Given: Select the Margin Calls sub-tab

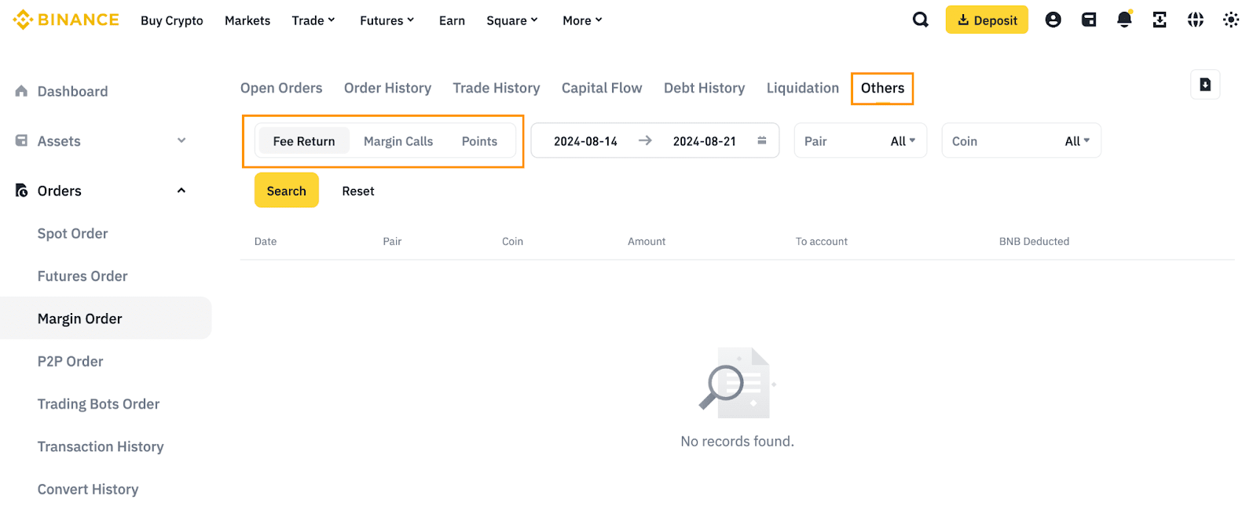Looking at the screenshot, I should pos(398,141).
